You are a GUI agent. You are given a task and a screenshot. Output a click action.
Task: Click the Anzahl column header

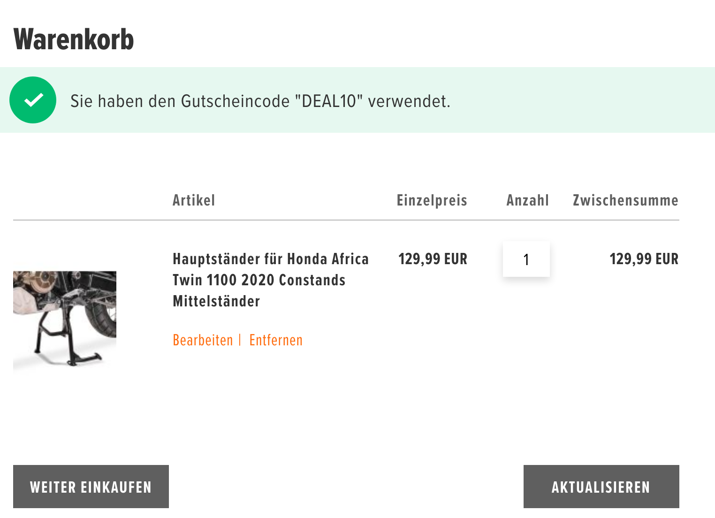[527, 200]
